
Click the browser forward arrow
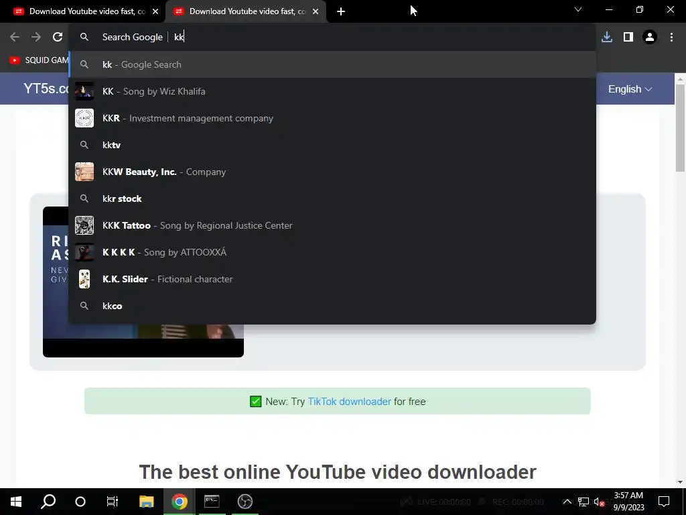36,38
